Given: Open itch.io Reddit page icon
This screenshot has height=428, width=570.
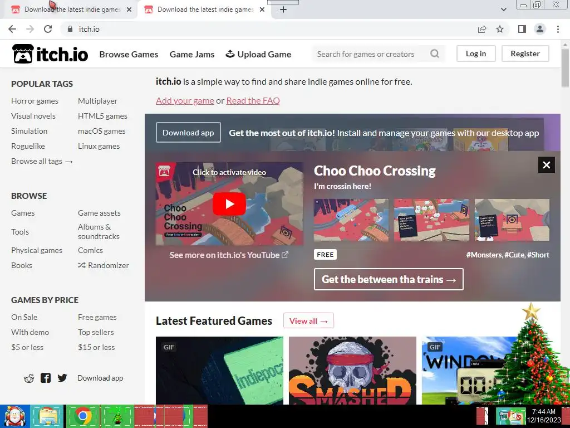Looking at the screenshot, I should coord(29,378).
